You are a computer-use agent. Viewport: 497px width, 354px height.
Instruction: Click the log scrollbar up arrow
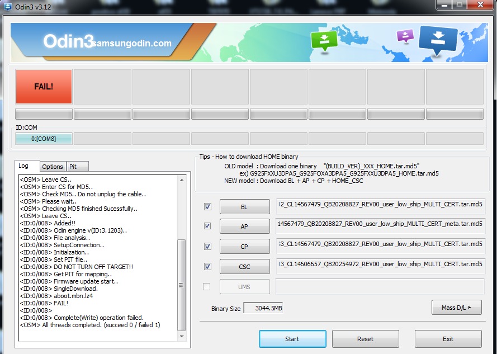[182, 180]
